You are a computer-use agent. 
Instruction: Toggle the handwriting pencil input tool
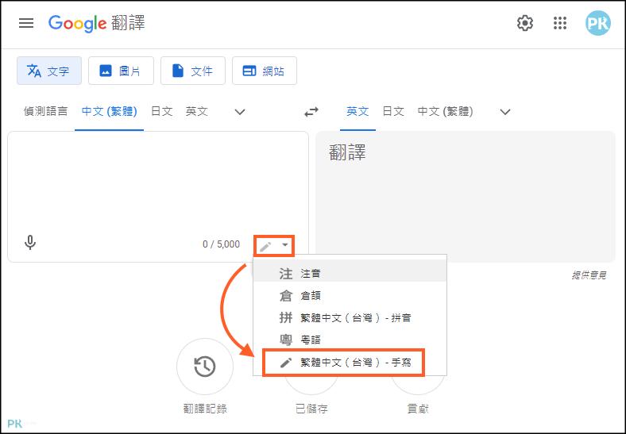pyautogui.click(x=265, y=246)
